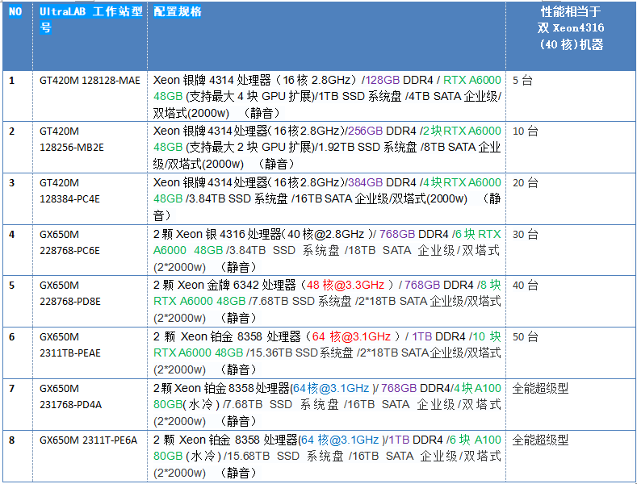Click '全能超级型' in row 8
The height and width of the screenshot is (484, 637).
[540, 440]
